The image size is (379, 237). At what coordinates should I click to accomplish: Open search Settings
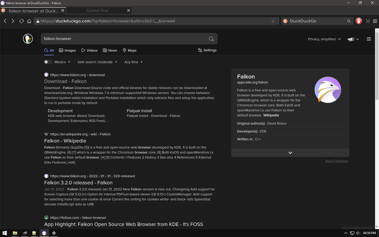207,50
